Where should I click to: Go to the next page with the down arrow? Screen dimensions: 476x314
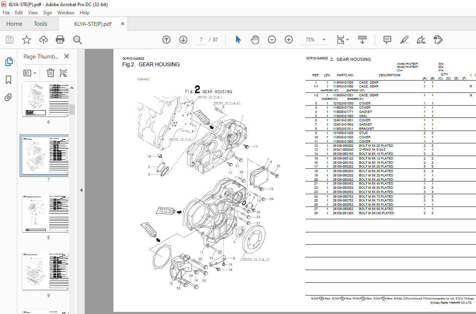pos(183,40)
